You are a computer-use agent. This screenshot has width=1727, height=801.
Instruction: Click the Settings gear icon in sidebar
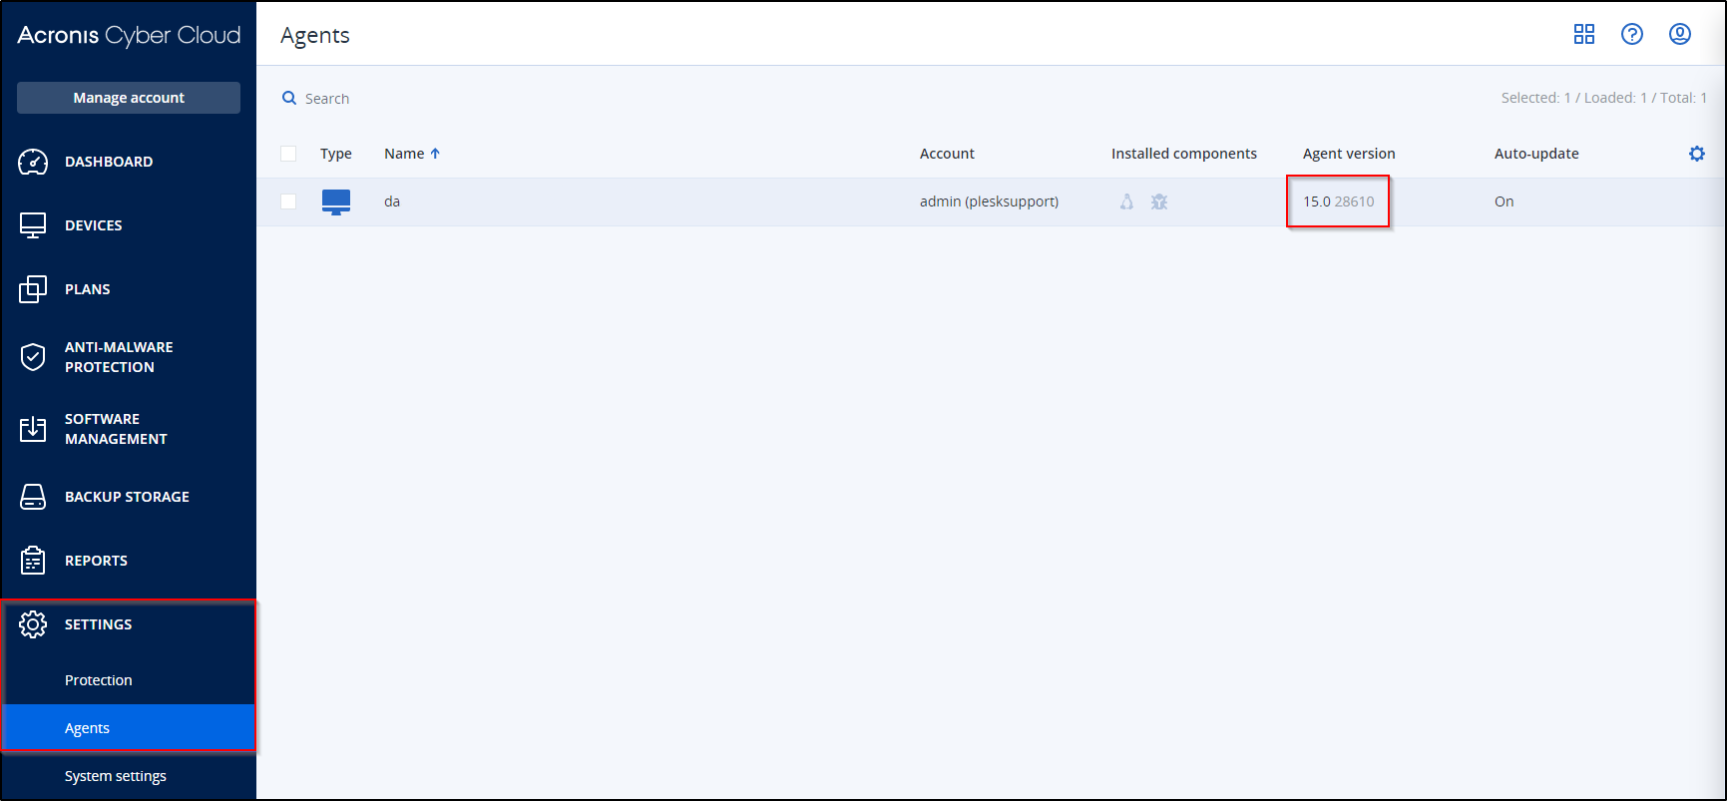[33, 624]
